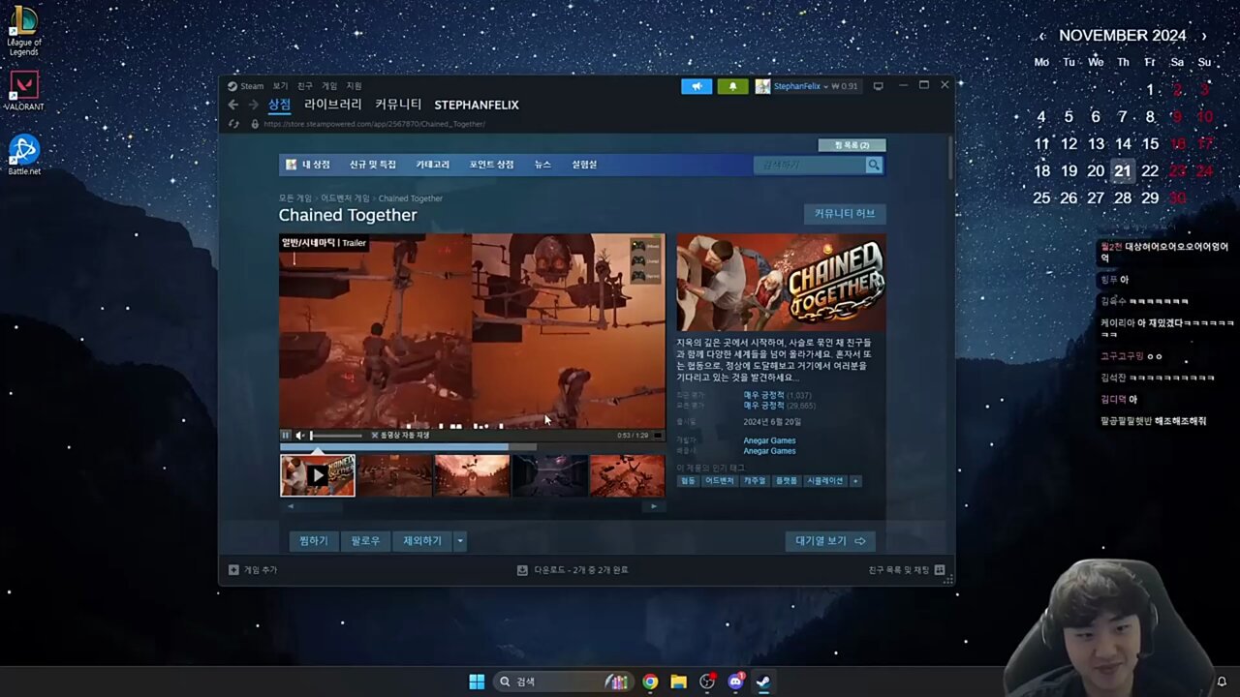1240x697 pixels.
Task: Open Anegar Games developer link
Action: tap(769, 440)
